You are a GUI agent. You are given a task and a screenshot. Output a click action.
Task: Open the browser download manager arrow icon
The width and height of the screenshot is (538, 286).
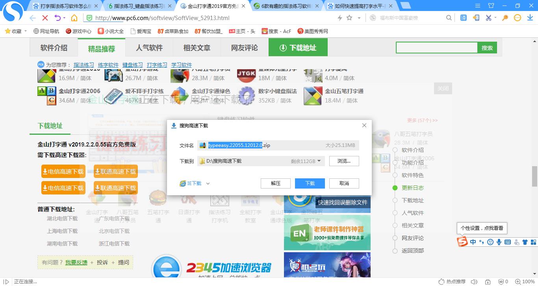tap(530, 18)
